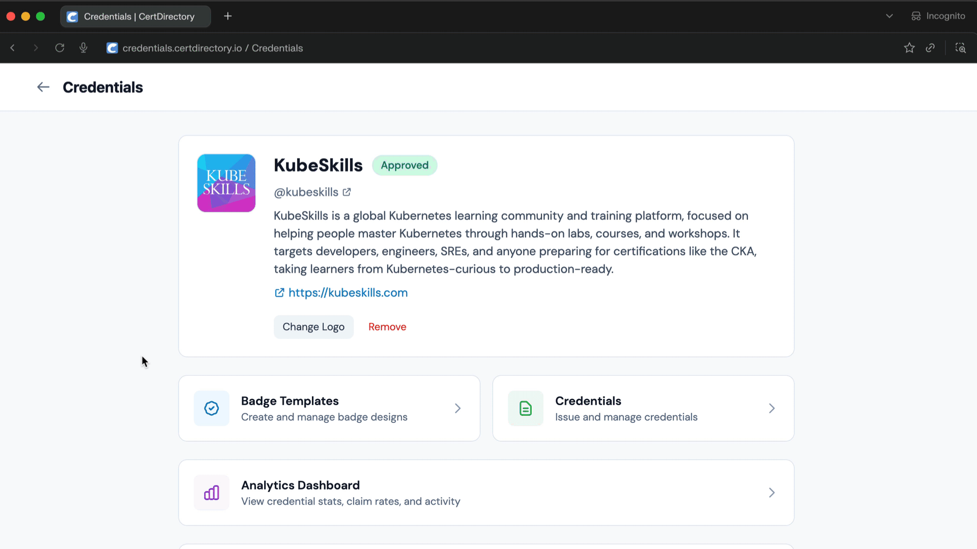Go back using the Credentials page arrow
This screenshot has height=549, width=977.
(x=43, y=87)
